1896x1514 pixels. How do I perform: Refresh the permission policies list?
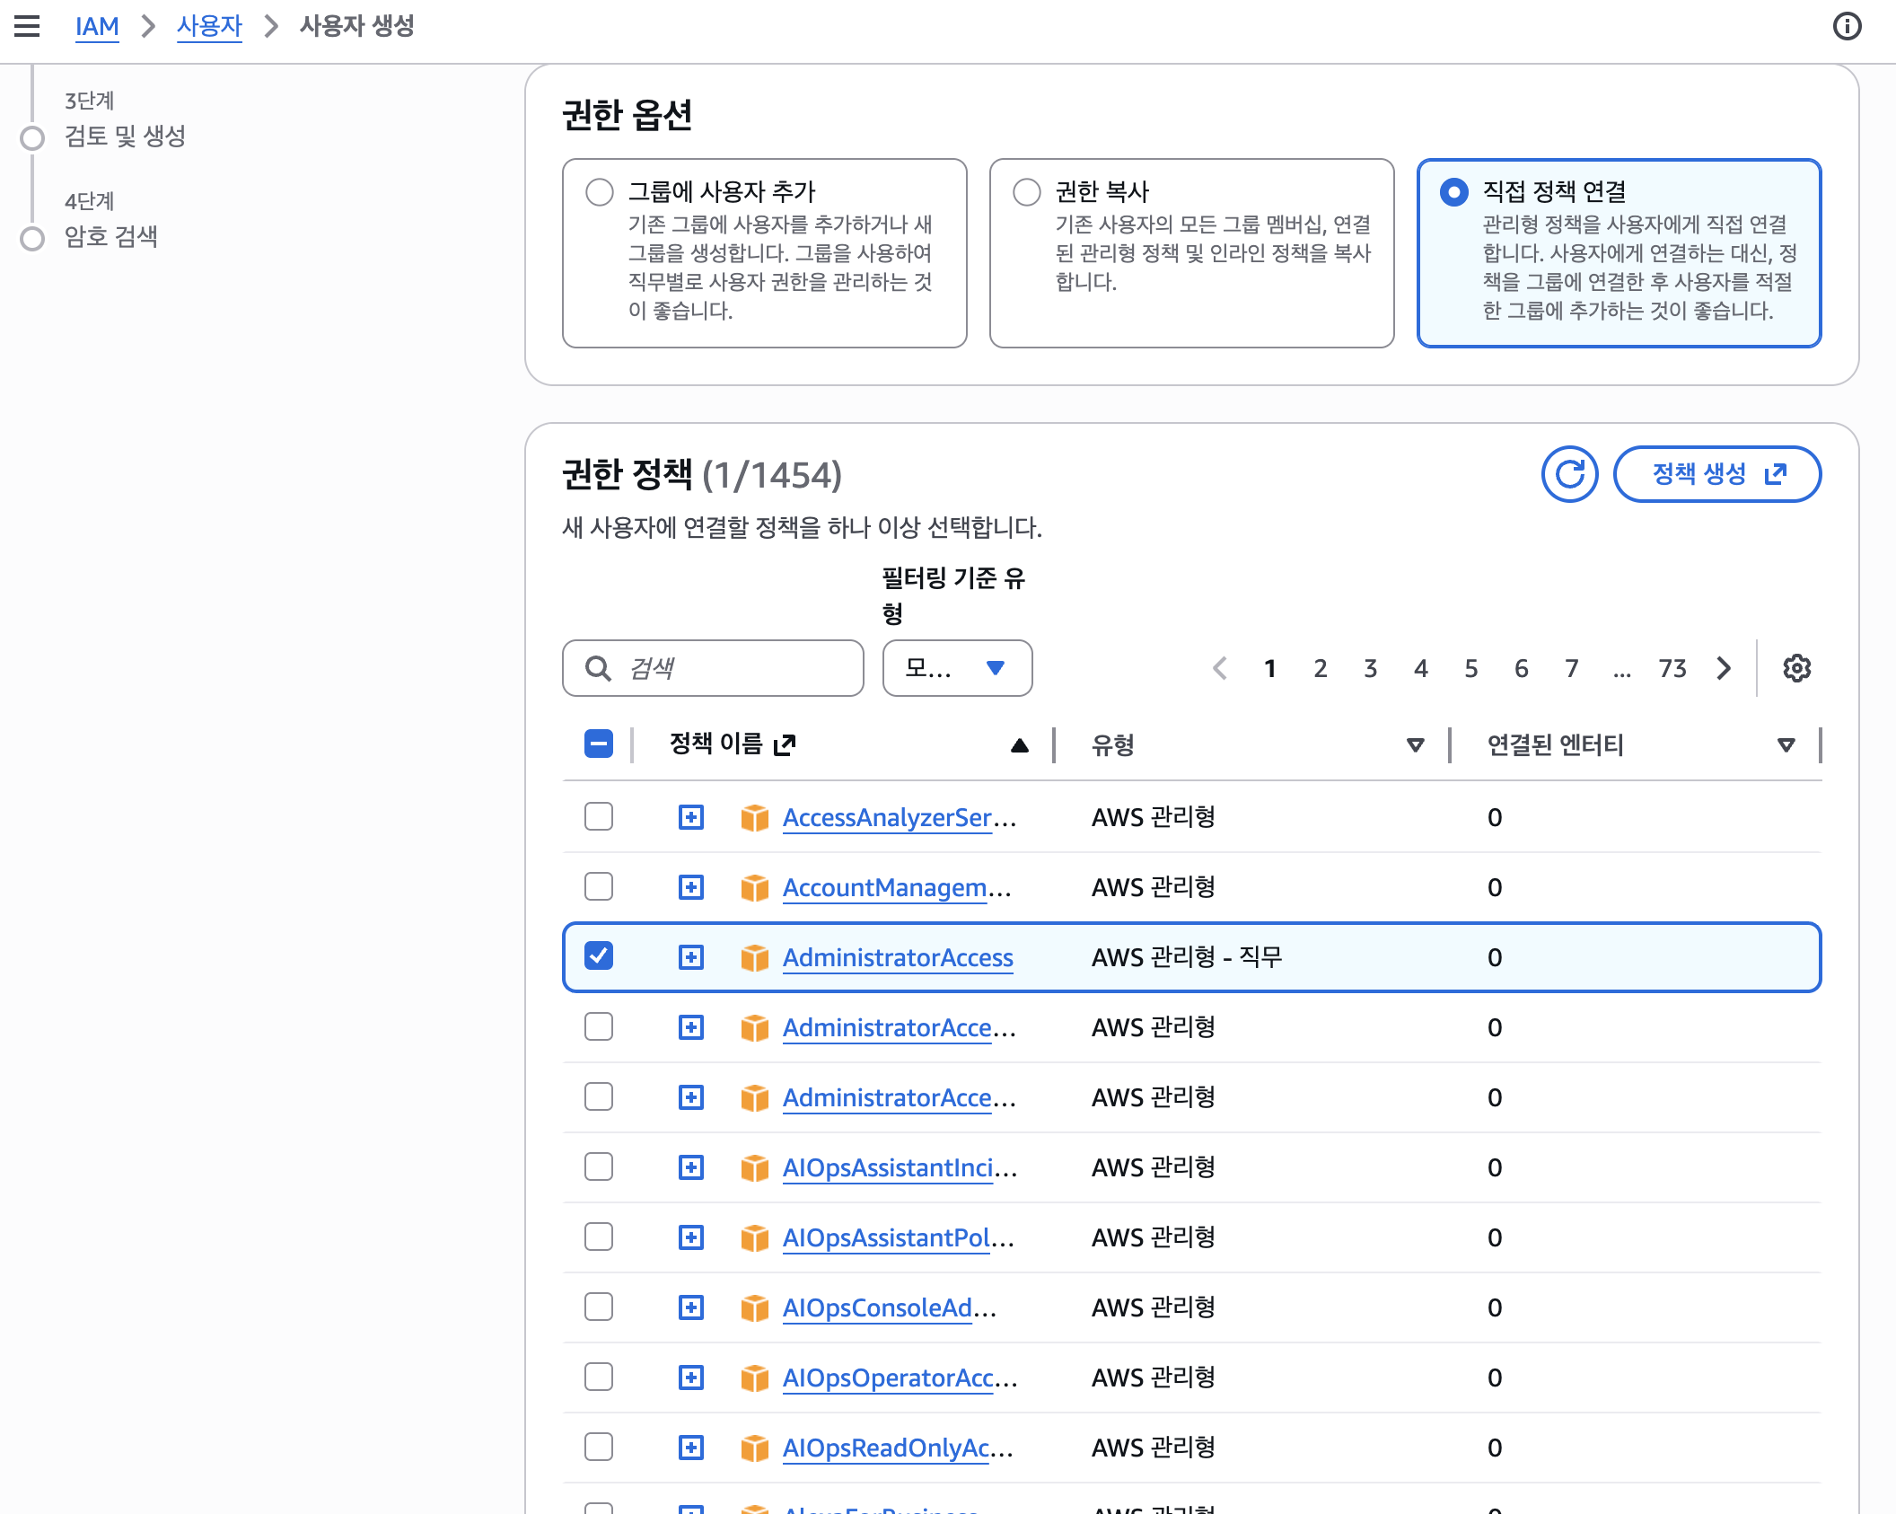[x=1568, y=474]
